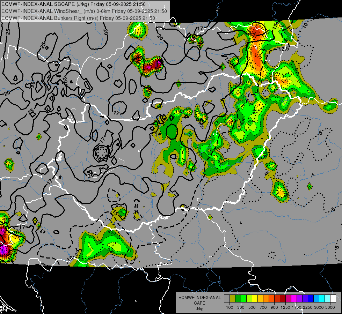This screenshot has height=314, width=342.
Task: Select the red-orange legend swatch before 900
Action: point(271,298)
